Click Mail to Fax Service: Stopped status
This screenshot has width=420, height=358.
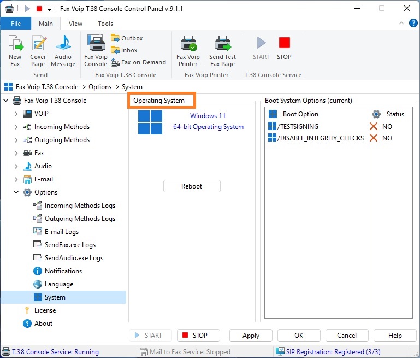pyautogui.click(x=185, y=352)
